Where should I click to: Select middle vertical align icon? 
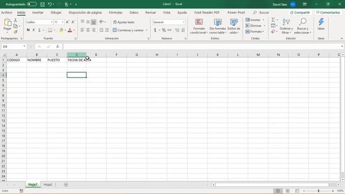point(88,22)
